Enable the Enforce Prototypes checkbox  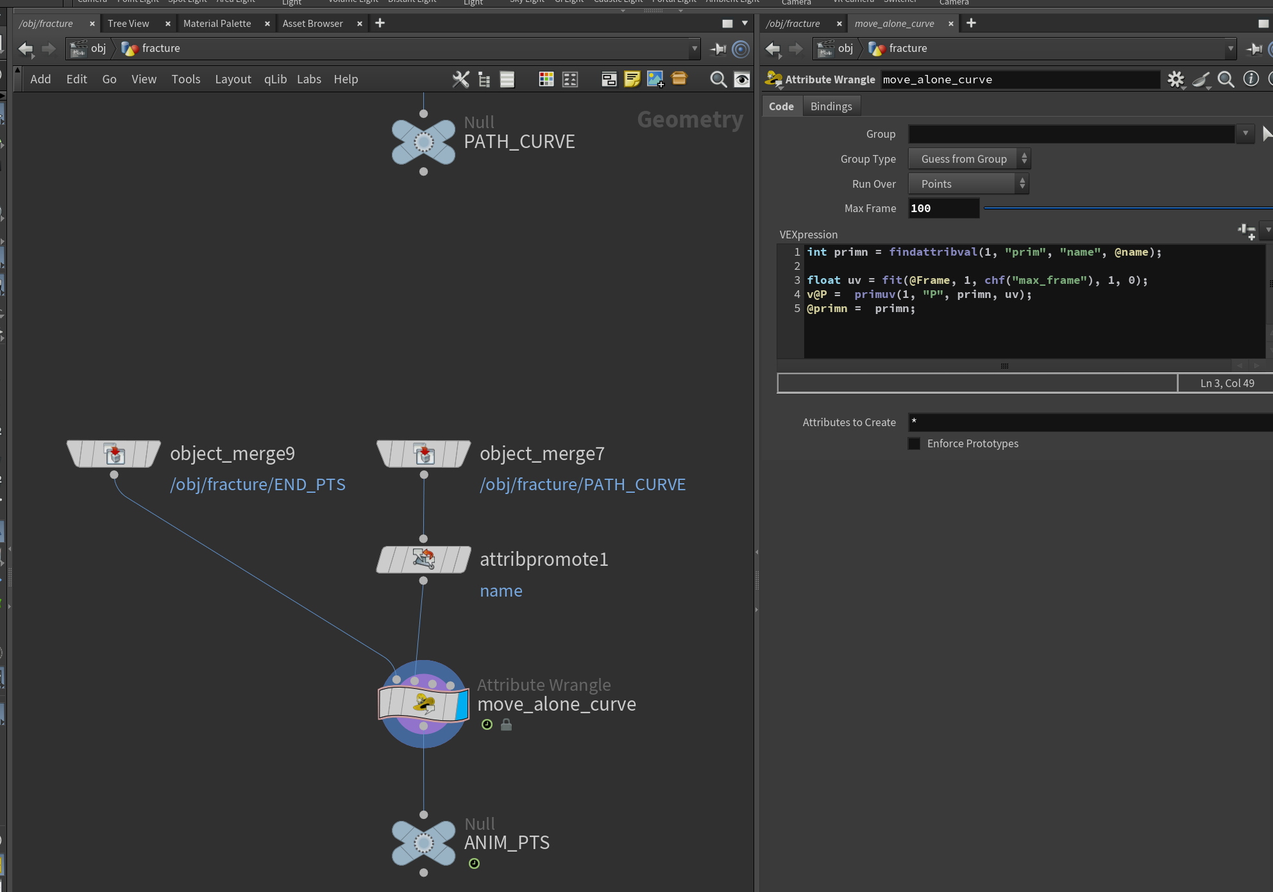(914, 443)
